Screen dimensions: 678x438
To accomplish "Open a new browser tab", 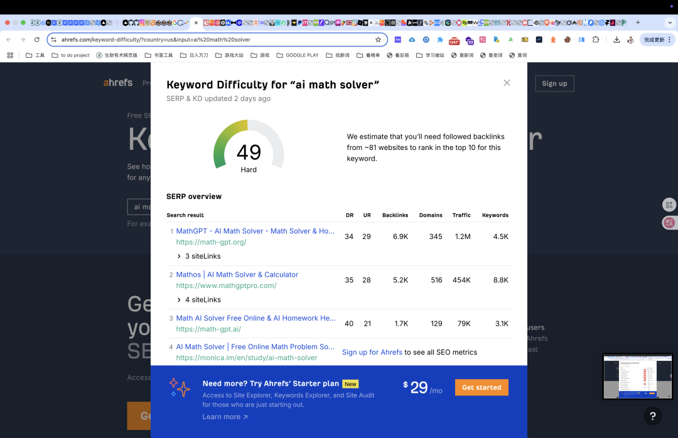I will click(x=638, y=23).
